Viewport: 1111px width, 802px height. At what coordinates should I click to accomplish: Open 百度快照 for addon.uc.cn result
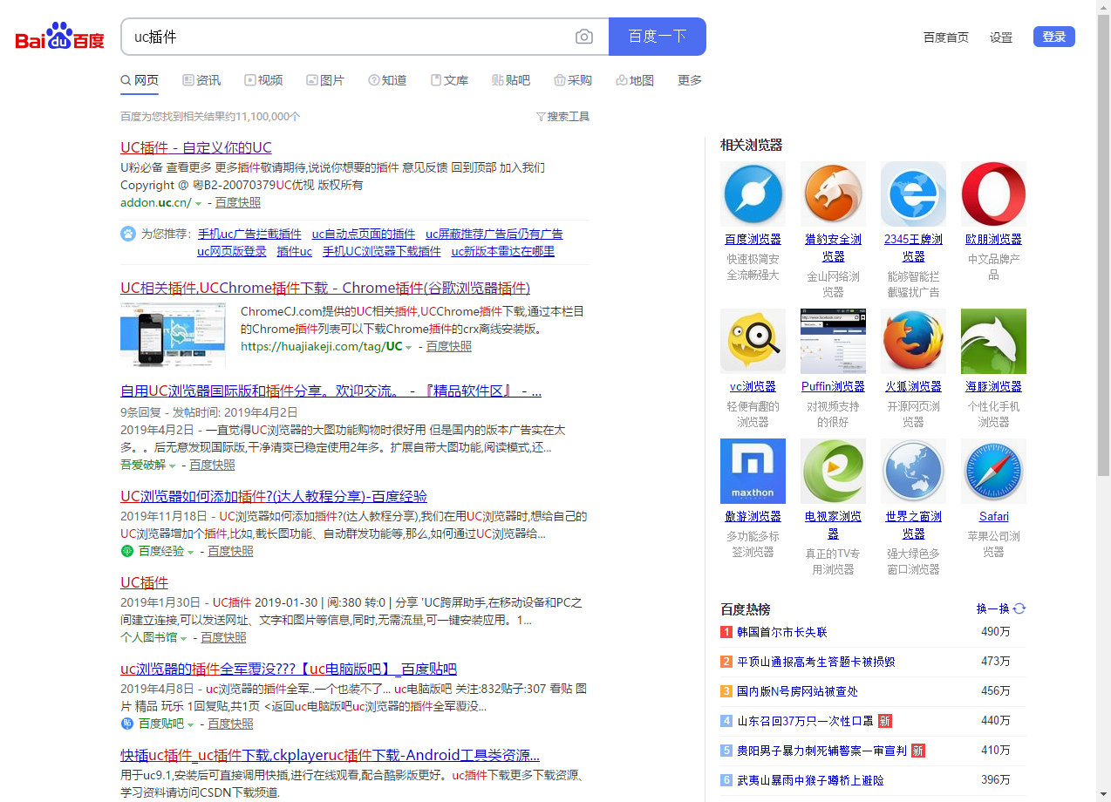tap(238, 202)
